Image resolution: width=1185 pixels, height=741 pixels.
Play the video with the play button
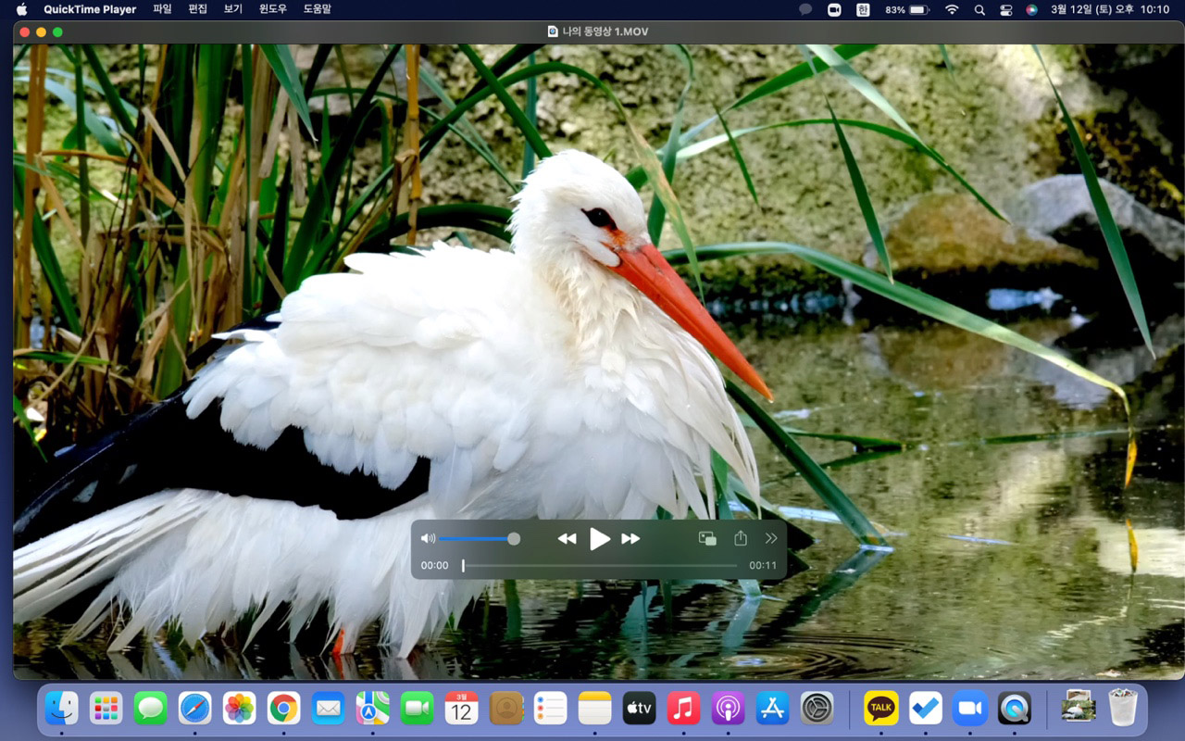[x=600, y=538]
